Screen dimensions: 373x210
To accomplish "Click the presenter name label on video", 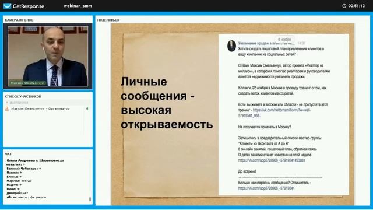I will [27, 83].
